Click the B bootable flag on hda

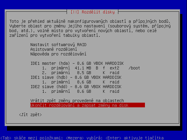(x=97, y=68)
